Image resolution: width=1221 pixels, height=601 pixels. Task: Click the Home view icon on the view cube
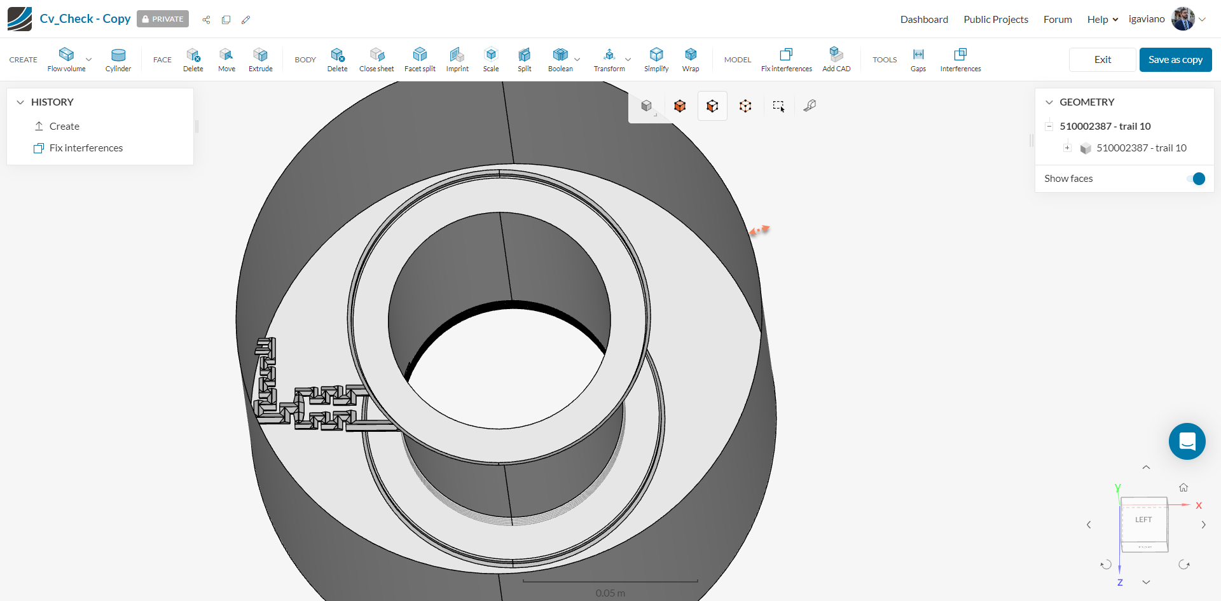point(1183,487)
